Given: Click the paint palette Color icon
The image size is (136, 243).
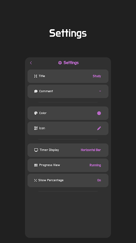Looking at the screenshot, I should (36, 113).
